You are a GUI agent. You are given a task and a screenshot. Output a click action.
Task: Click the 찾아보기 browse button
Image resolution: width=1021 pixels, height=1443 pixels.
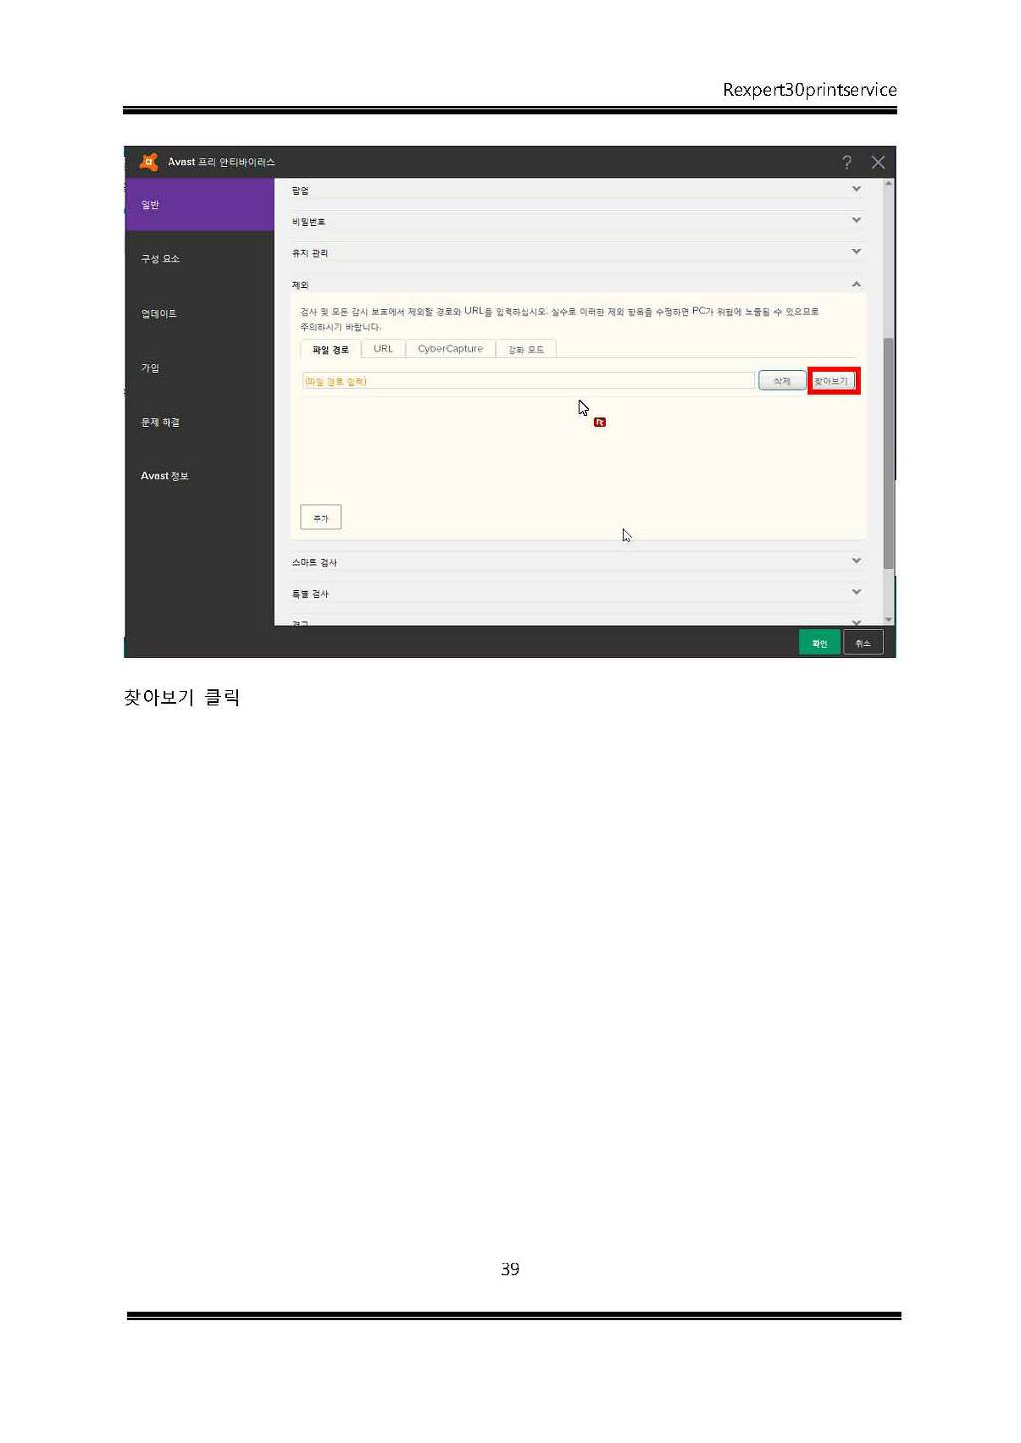coord(833,381)
